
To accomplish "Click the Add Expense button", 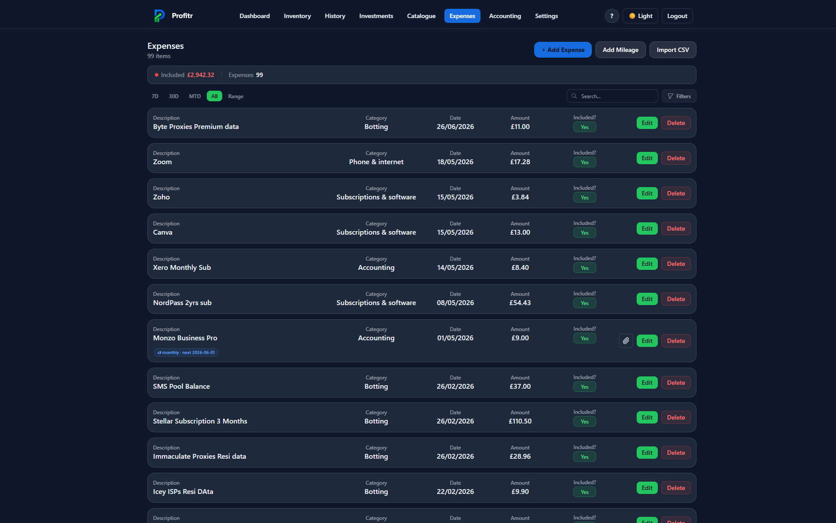I will pyautogui.click(x=563, y=50).
